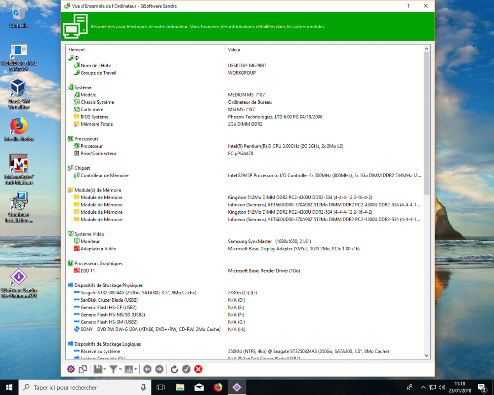Open the options gear in Sandra toolbar
494x395 pixels.
(71, 369)
